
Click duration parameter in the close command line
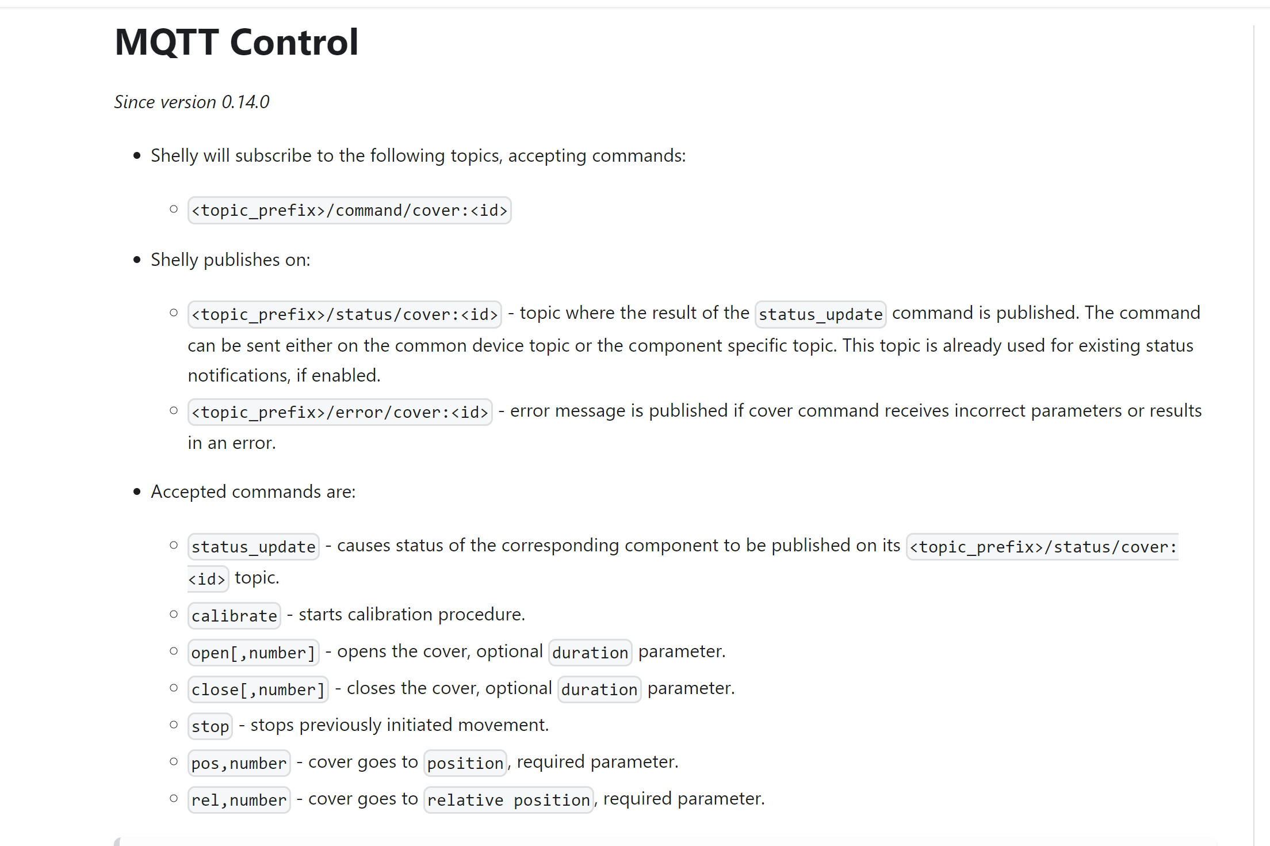pos(599,689)
